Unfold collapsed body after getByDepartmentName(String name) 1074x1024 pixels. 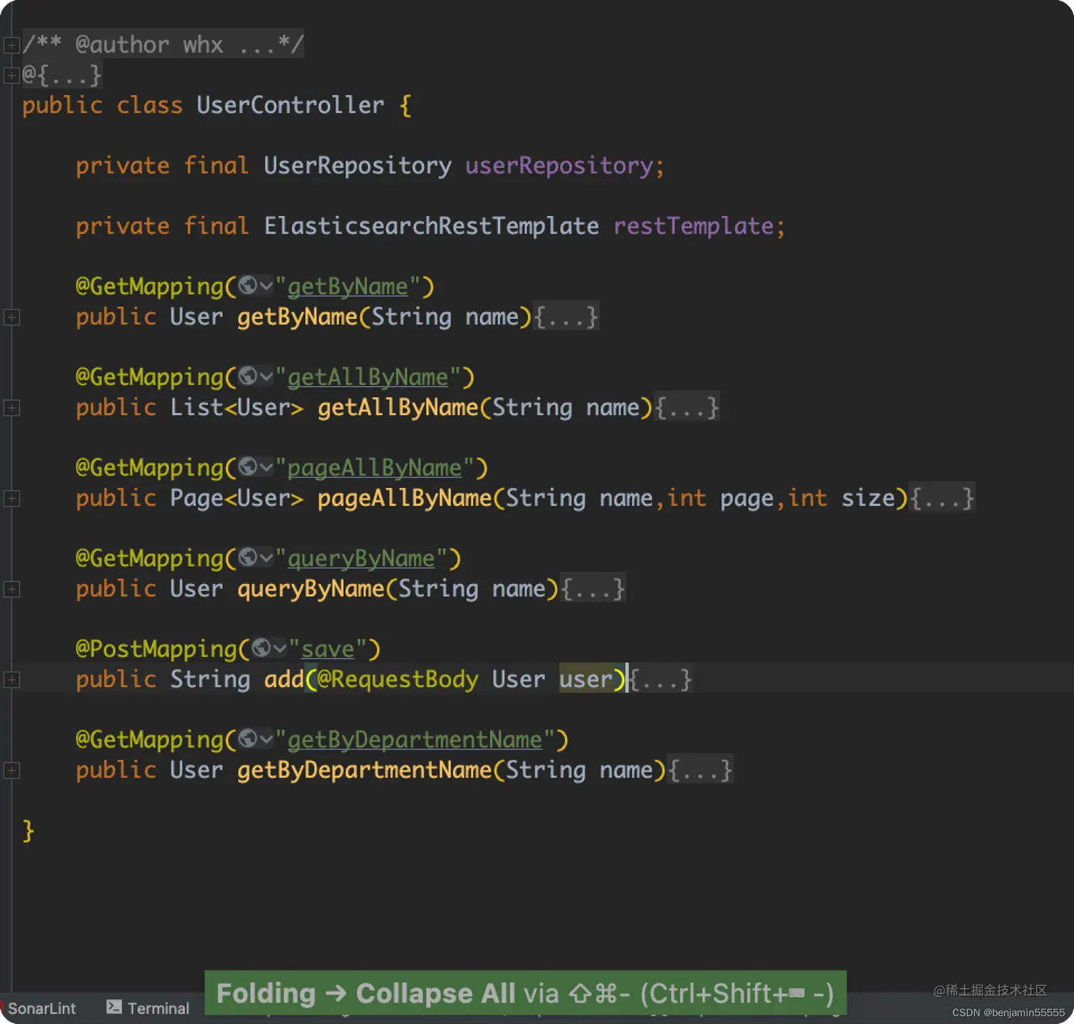[700, 770]
